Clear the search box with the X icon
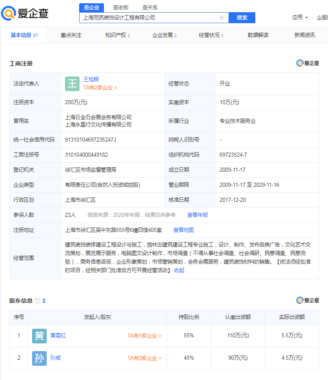 [x=222, y=17]
